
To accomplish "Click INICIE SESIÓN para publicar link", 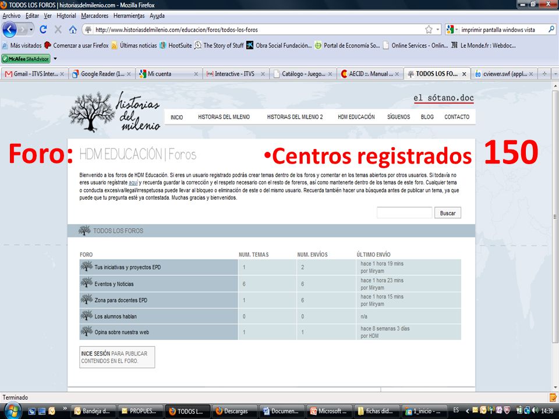I will pyautogui.click(x=117, y=357).
